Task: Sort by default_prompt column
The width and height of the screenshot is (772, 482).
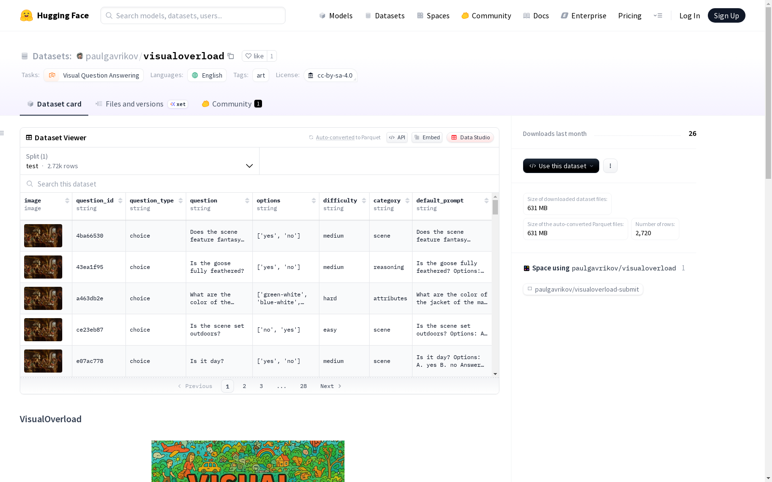Action: click(x=486, y=201)
